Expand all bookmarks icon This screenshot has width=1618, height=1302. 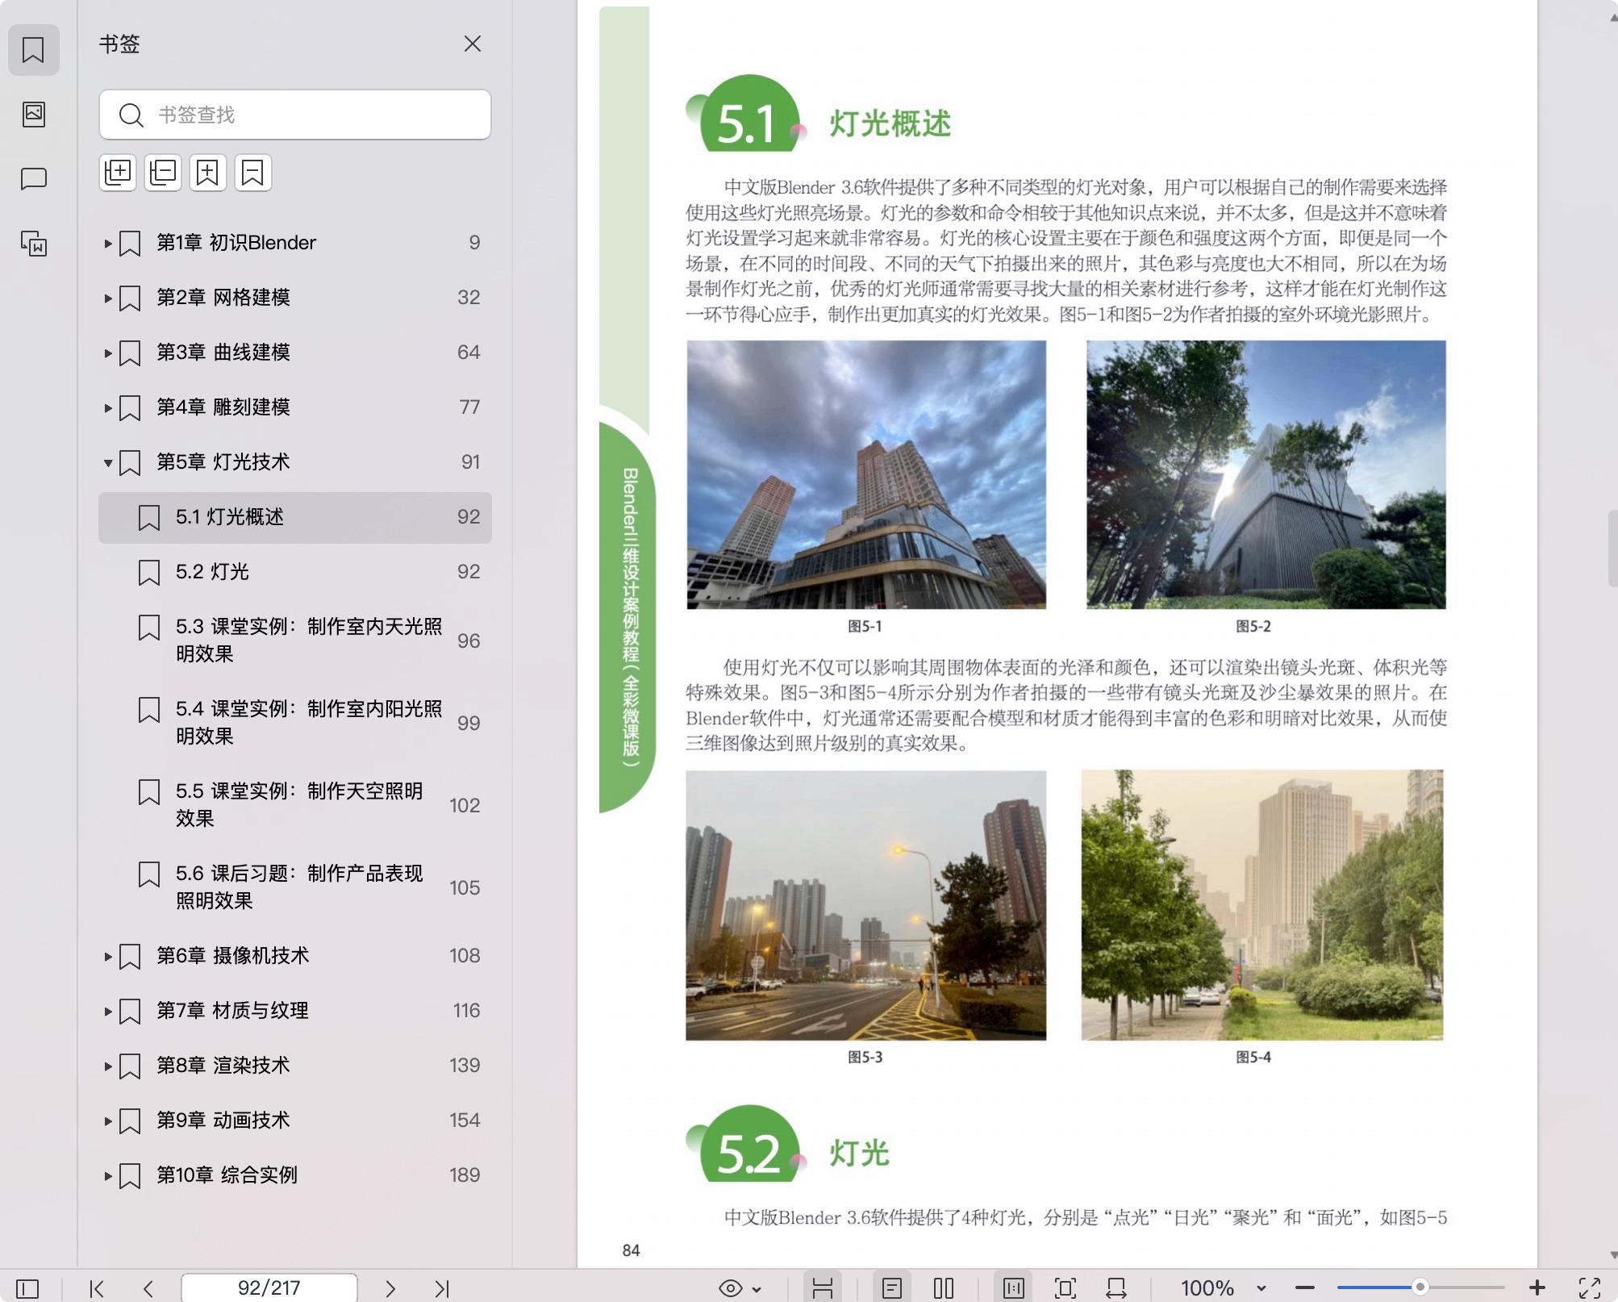click(x=118, y=173)
